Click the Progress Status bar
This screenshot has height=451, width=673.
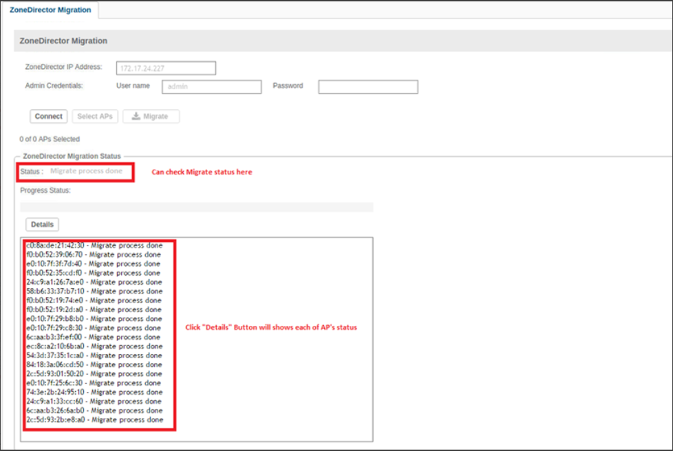click(197, 207)
